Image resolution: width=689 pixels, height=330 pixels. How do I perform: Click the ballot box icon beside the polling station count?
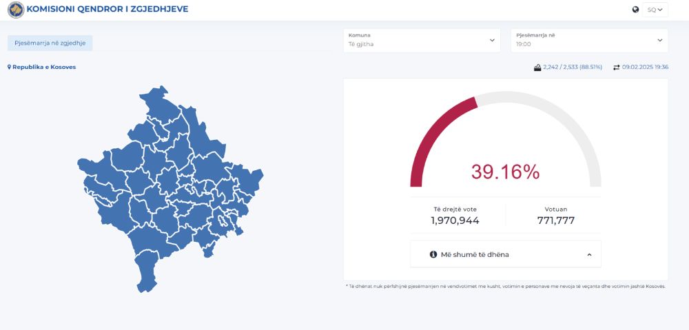pyautogui.click(x=537, y=68)
